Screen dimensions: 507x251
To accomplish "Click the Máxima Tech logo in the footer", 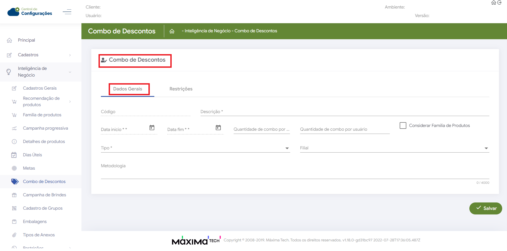I will 196,240.
